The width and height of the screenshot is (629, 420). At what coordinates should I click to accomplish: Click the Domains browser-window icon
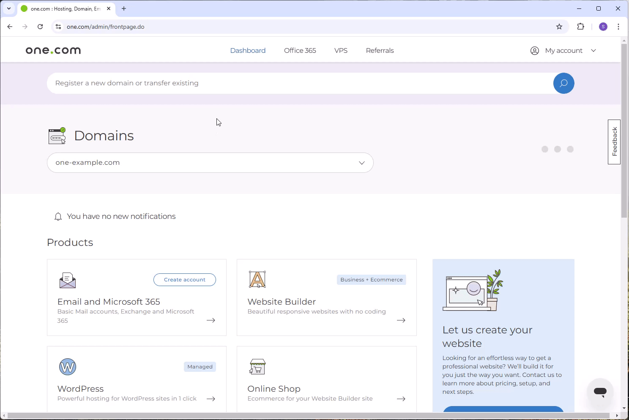click(x=57, y=135)
